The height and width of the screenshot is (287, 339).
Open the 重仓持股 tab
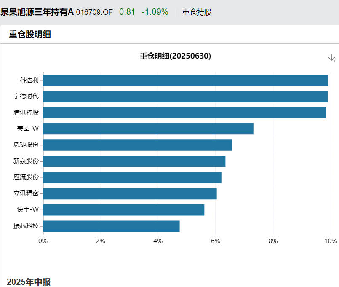[x=197, y=12]
